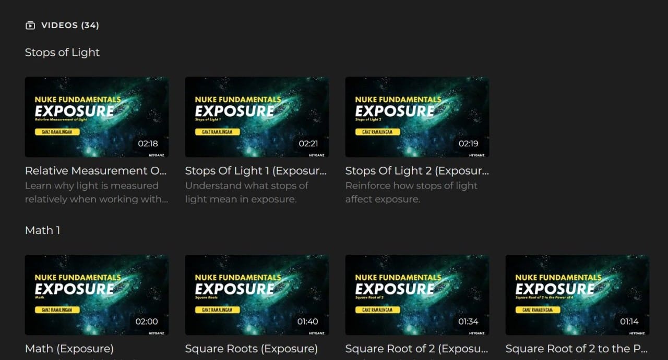Open the "Relative Measurement Of..." video thumbnail
The height and width of the screenshot is (360, 668).
click(x=97, y=117)
